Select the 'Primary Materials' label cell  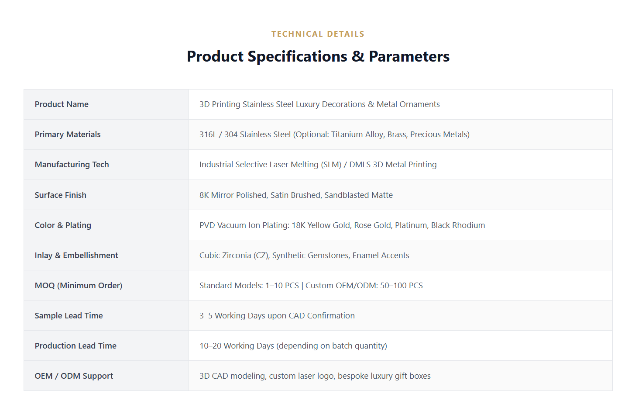click(106, 135)
